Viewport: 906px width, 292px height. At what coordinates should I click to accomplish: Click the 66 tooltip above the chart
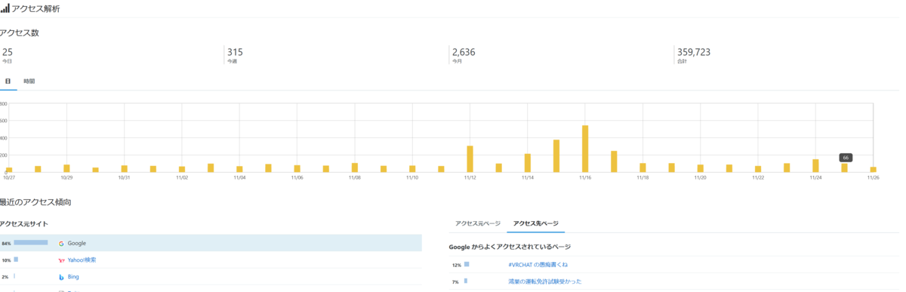846,158
